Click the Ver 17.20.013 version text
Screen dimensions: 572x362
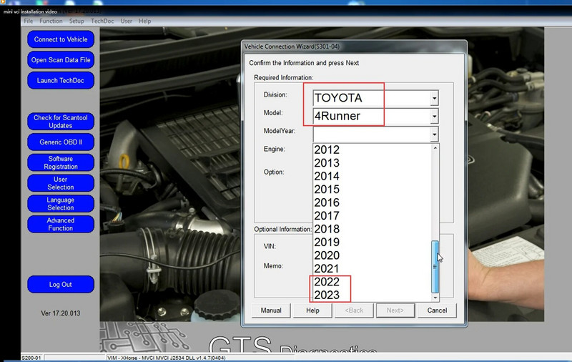[61, 313]
